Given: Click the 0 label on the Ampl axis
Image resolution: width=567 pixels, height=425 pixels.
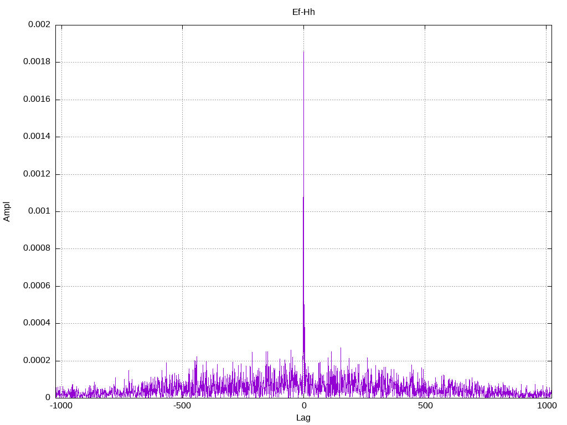Looking at the screenshot, I should (x=48, y=398).
